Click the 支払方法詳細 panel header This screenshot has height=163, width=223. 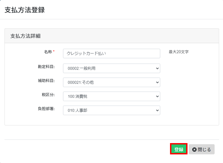pyautogui.click(x=112, y=36)
